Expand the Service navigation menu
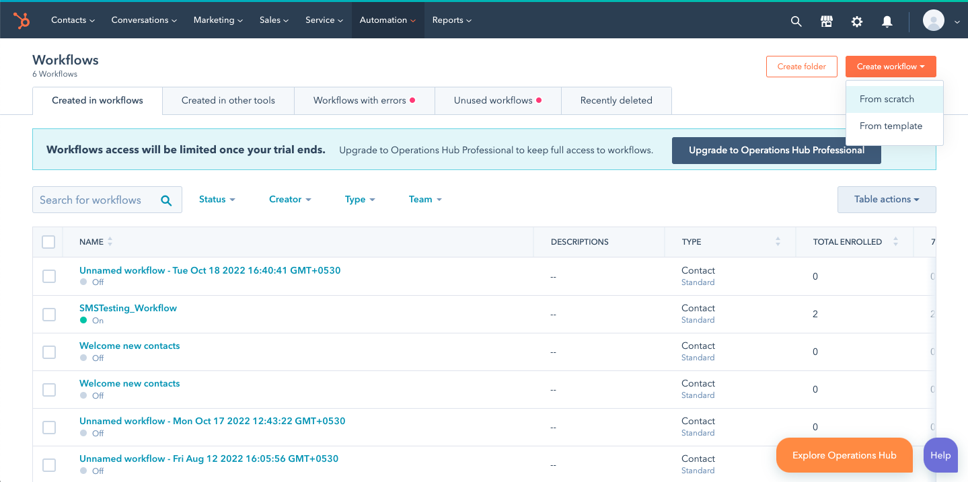Image resolution: width=968 pixels, height=482 pixels. [x=324, y=20]
